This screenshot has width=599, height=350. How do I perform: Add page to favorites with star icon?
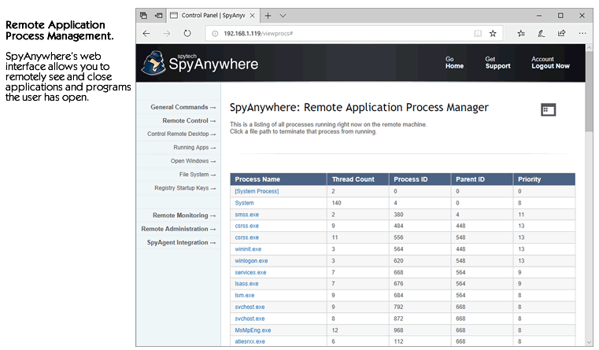(493, 34)
